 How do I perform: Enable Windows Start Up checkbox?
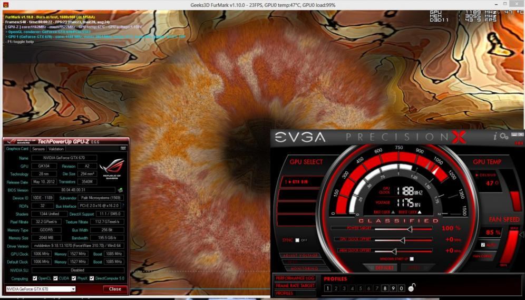click(x=412, y=259)
